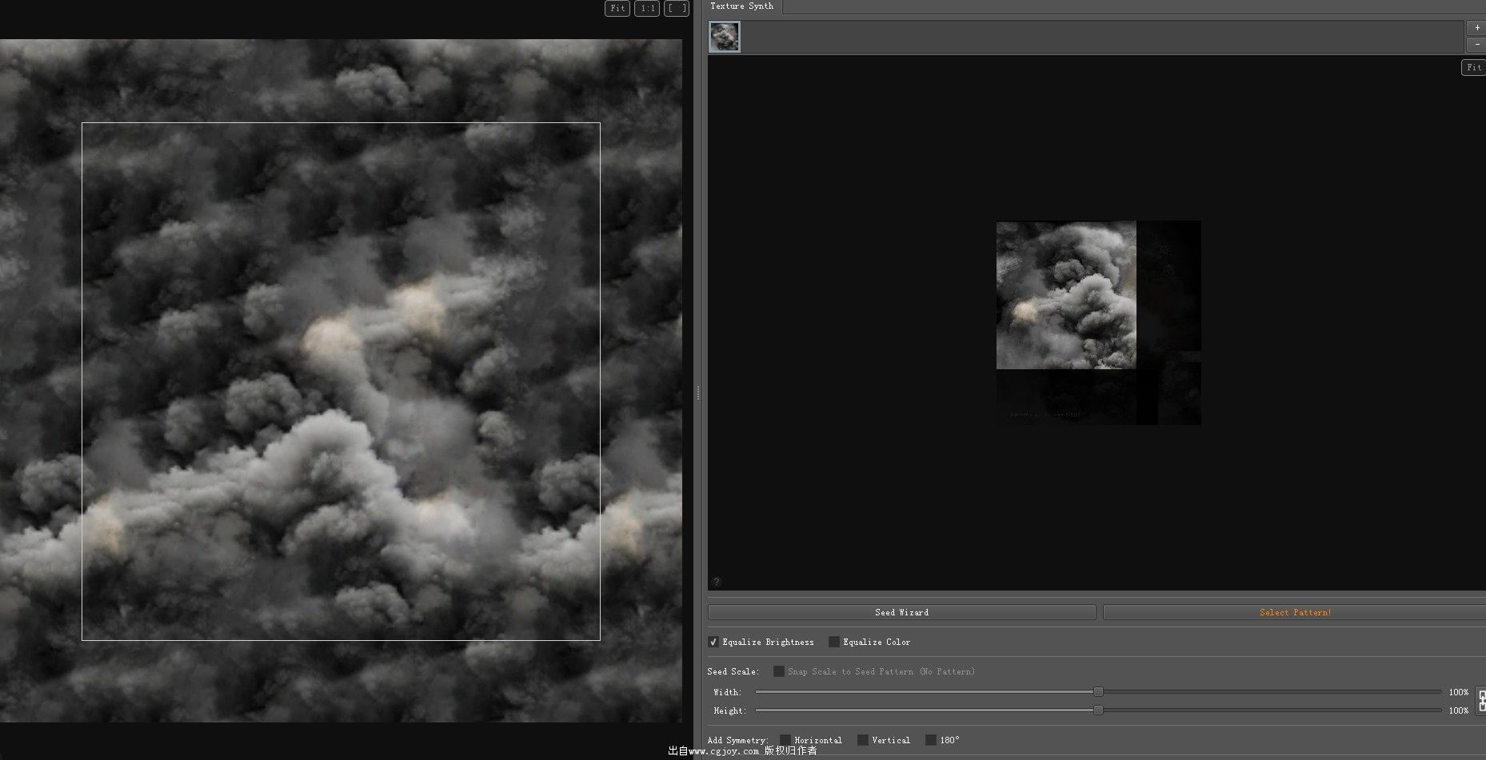This screenshot has width=1486, height=760.
Task: Uncheck Equalize Brightness
Action: (713, 642)
